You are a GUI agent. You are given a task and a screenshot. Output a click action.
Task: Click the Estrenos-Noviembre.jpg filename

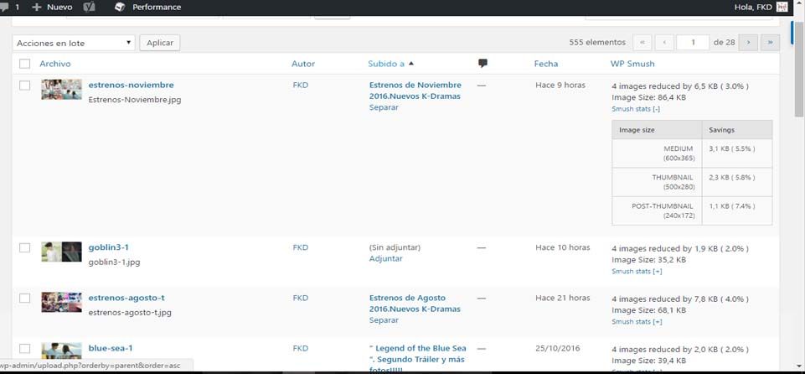135,100
